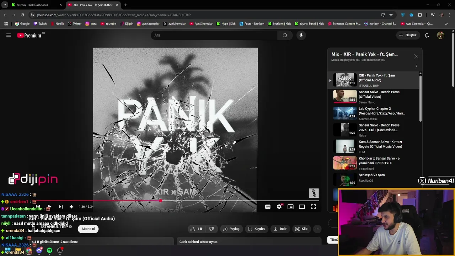
Task: Go back in browser history
Action: pos(5,15)
